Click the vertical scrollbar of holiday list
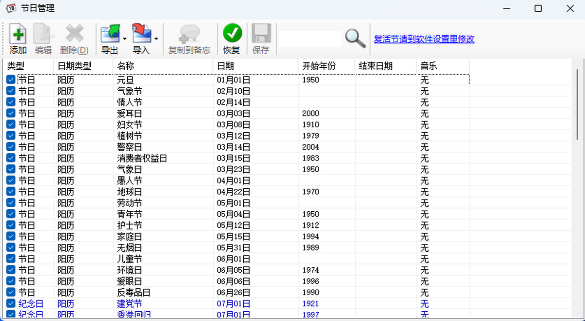Viewport: 585px width, 321px height. tap(577, 146)
